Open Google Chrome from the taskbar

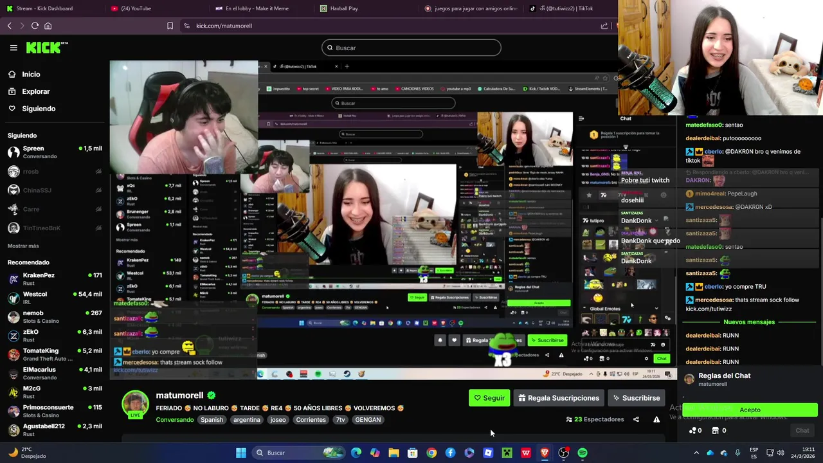tap(431, 453)
